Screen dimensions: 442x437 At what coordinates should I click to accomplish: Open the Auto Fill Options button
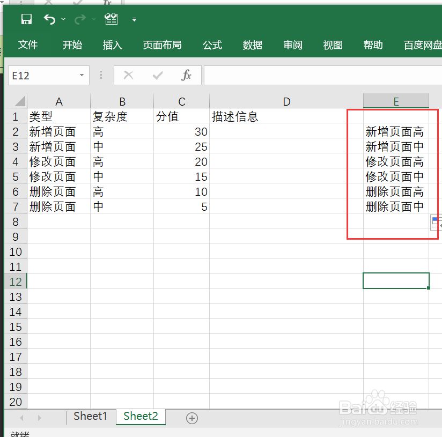(436, 223)
